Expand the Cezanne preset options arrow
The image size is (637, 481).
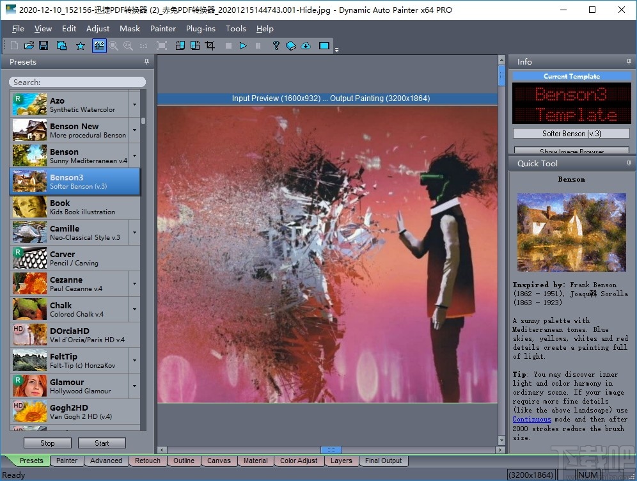pyautogui.click(x=134, y=283)
